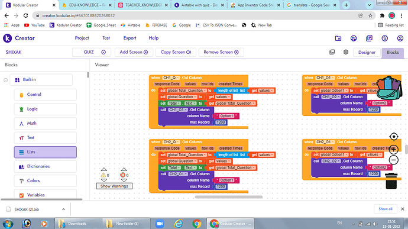Select the Lists block category
The width and height of the screenshot is (408, 229).
pos(46,152)
